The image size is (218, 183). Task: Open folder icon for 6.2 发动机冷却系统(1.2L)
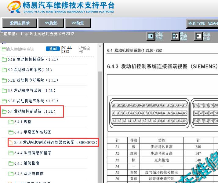(x=4, y=70)
